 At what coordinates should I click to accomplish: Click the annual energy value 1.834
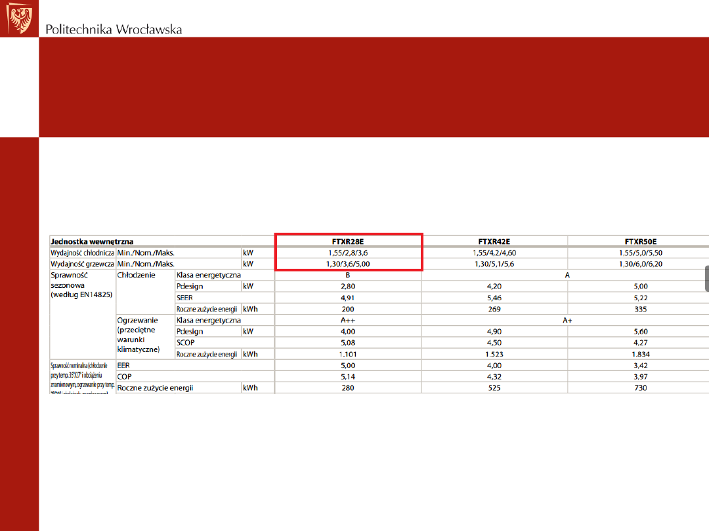[641, 354]
